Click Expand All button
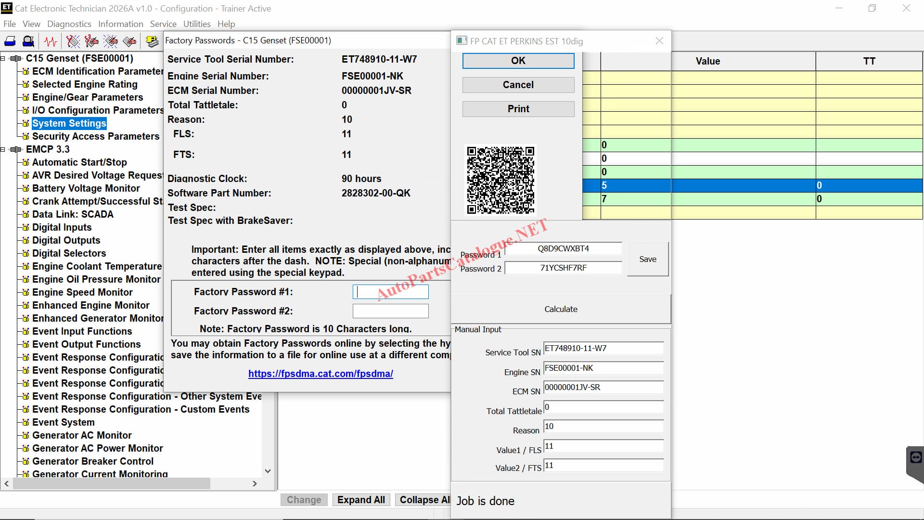 tap(361, 500)
